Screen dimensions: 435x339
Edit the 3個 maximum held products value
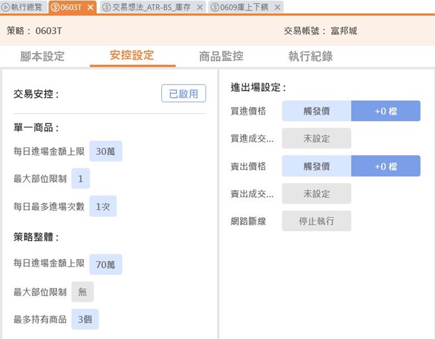(x=84, y=319)
